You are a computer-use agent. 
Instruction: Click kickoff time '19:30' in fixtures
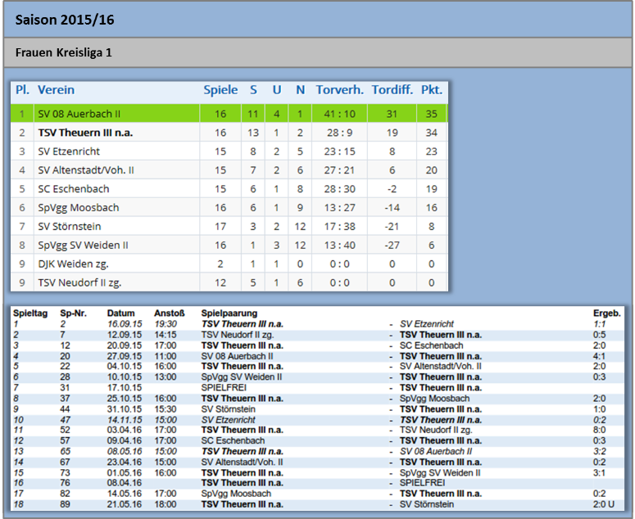pyautogui.click(x=166, y=324)
